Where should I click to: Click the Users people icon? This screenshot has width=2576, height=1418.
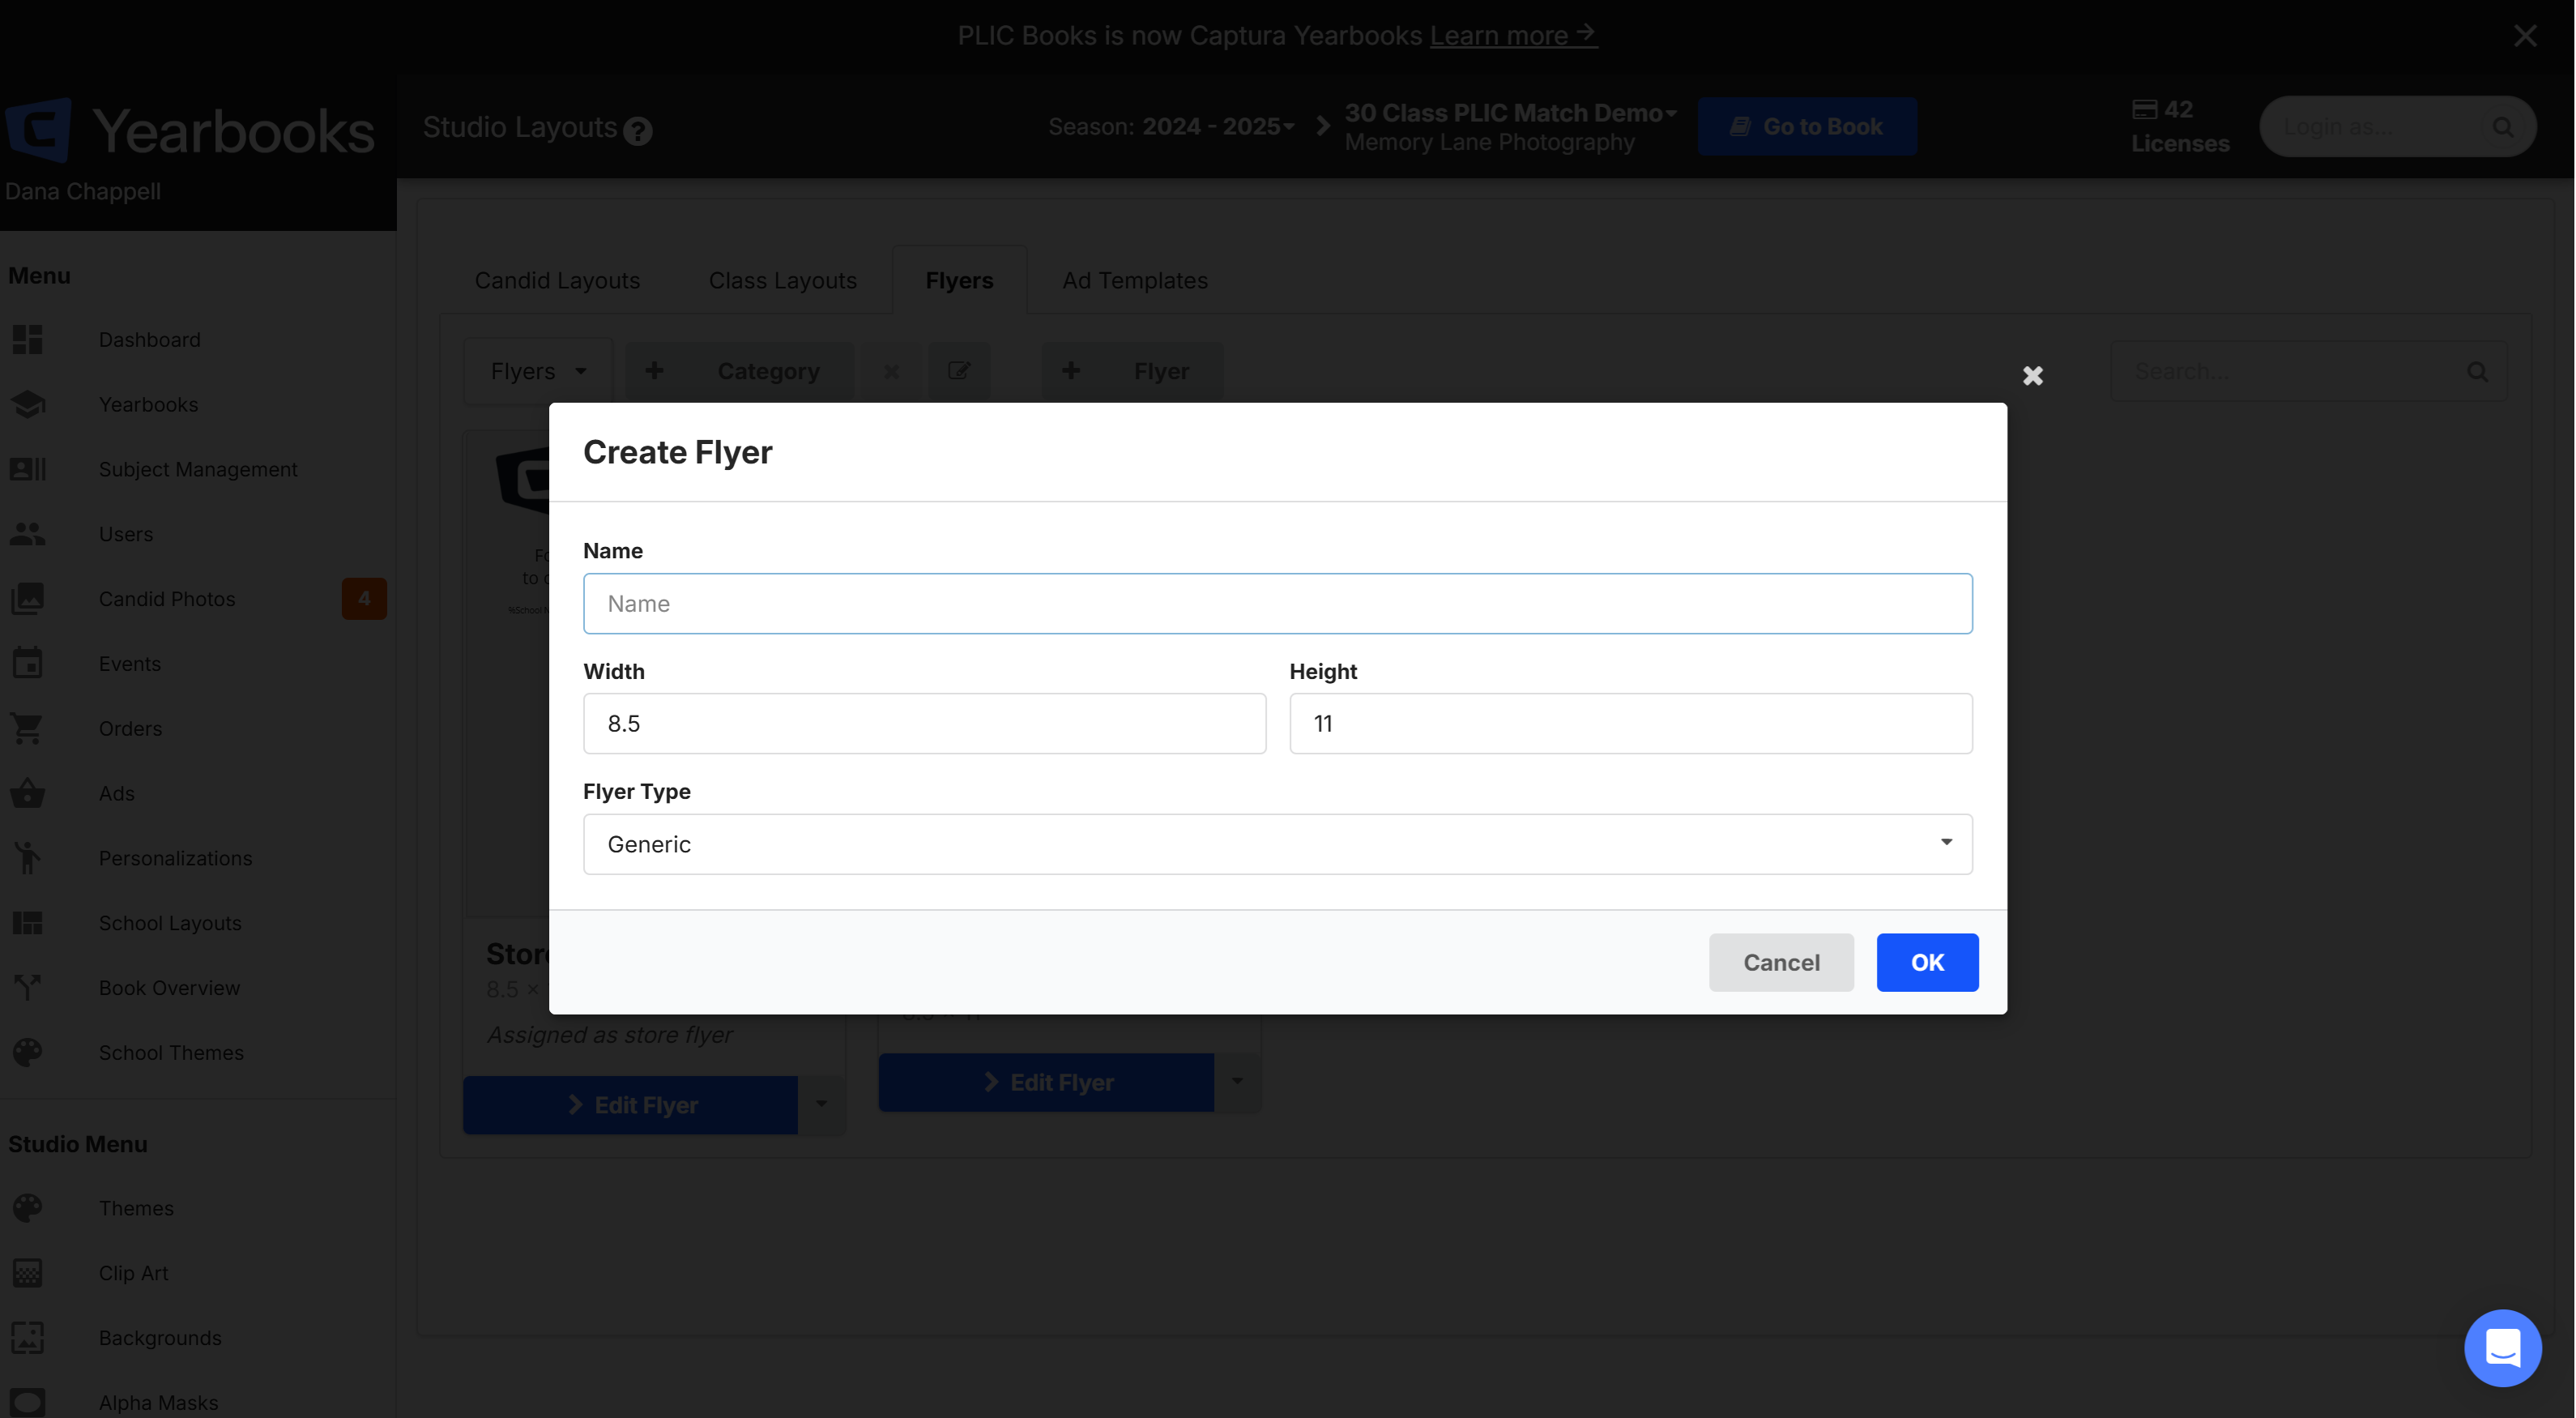pyautogui.click(x=28, y=534)
